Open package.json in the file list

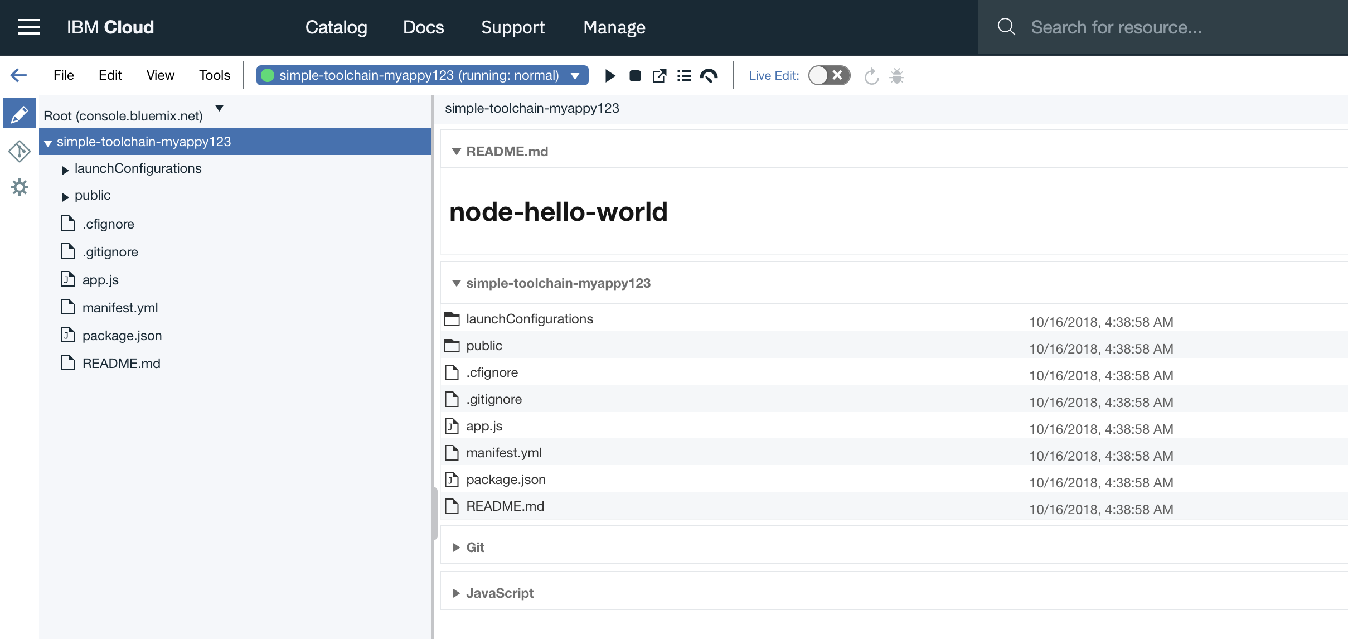[x=506, y=480]
